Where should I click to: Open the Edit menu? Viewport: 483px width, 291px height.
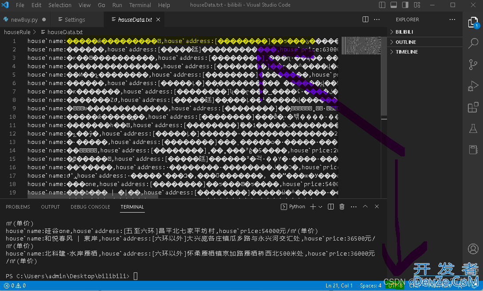[x=36, y=5]
